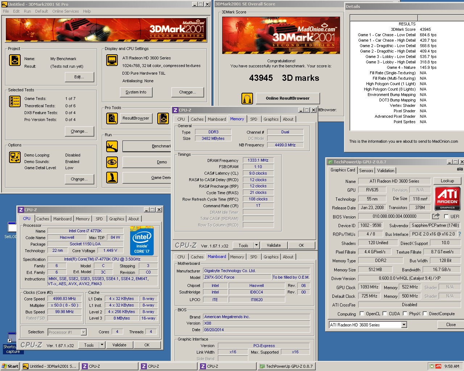
Task: Switch to Sensors tab in GPU-Z
Action: click(x=366, y=171)
